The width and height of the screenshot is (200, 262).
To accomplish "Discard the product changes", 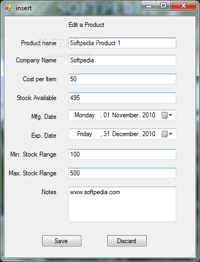I will pos(127,241).
